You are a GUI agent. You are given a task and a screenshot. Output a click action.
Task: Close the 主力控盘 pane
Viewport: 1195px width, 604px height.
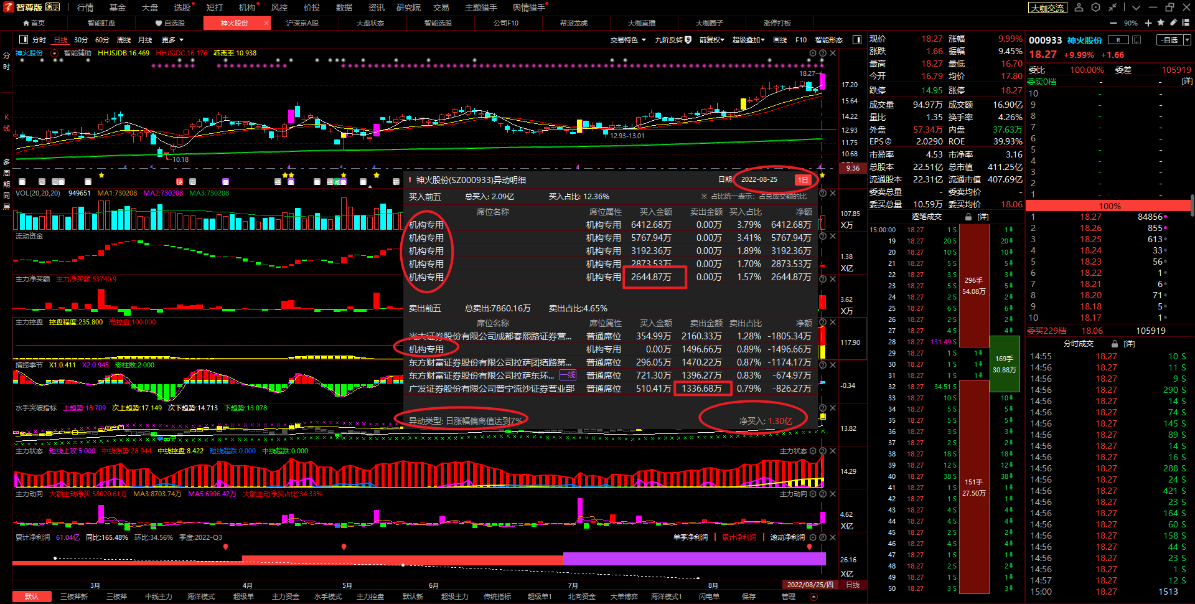[x=833, y=322]
